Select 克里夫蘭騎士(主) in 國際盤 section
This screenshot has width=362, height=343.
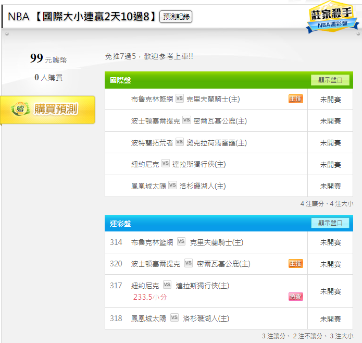(x=213, y=99)
